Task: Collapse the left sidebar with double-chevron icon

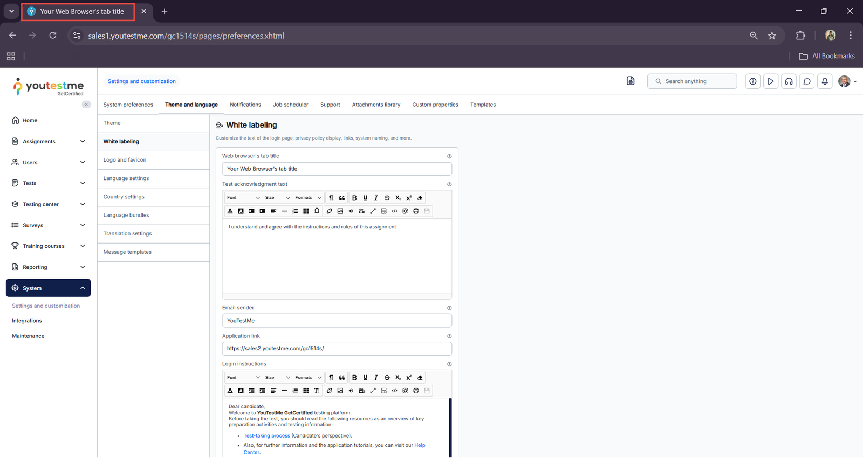Action: click(86, 105)
